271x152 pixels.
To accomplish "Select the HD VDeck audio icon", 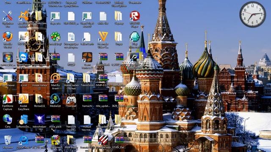I will 24,37.
